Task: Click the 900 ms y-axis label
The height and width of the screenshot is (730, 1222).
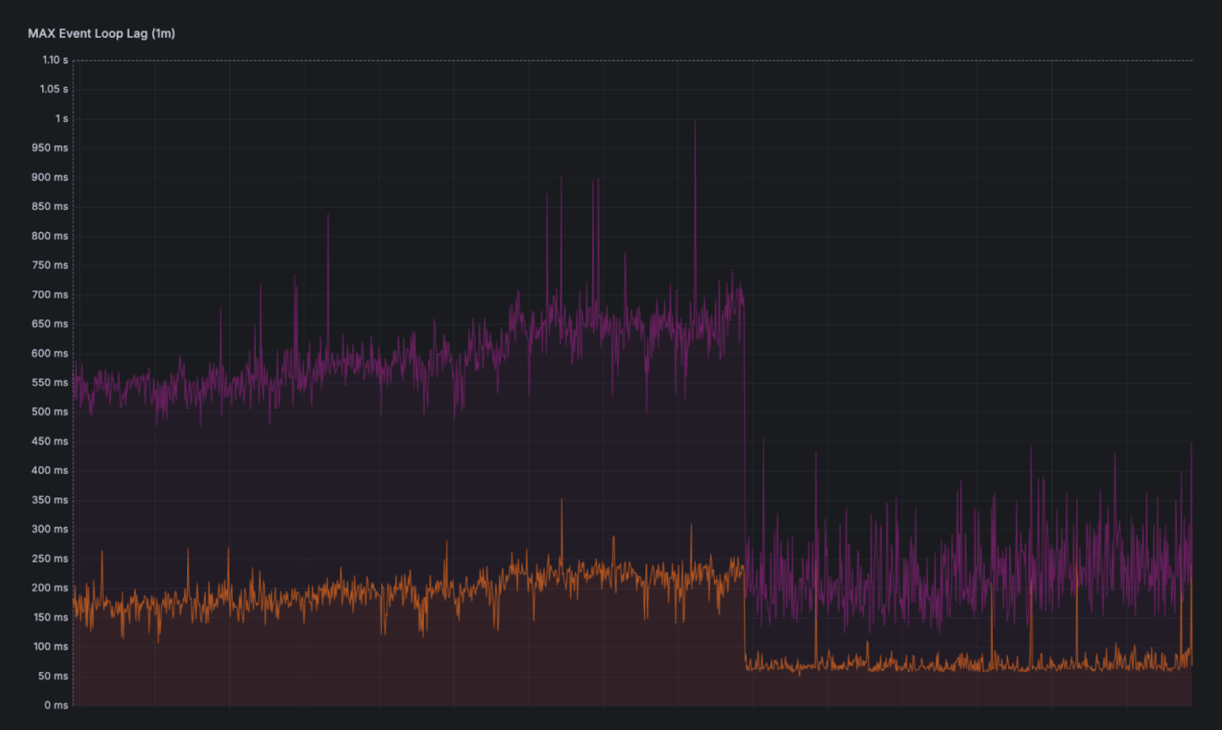Action: [x=50, y=177]
